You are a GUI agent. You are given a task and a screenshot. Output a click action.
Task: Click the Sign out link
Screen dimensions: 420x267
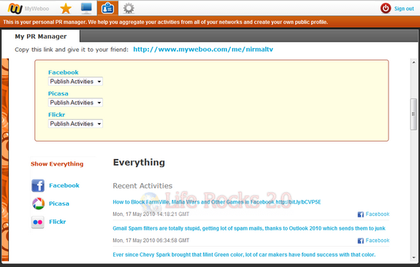(404, 9)
